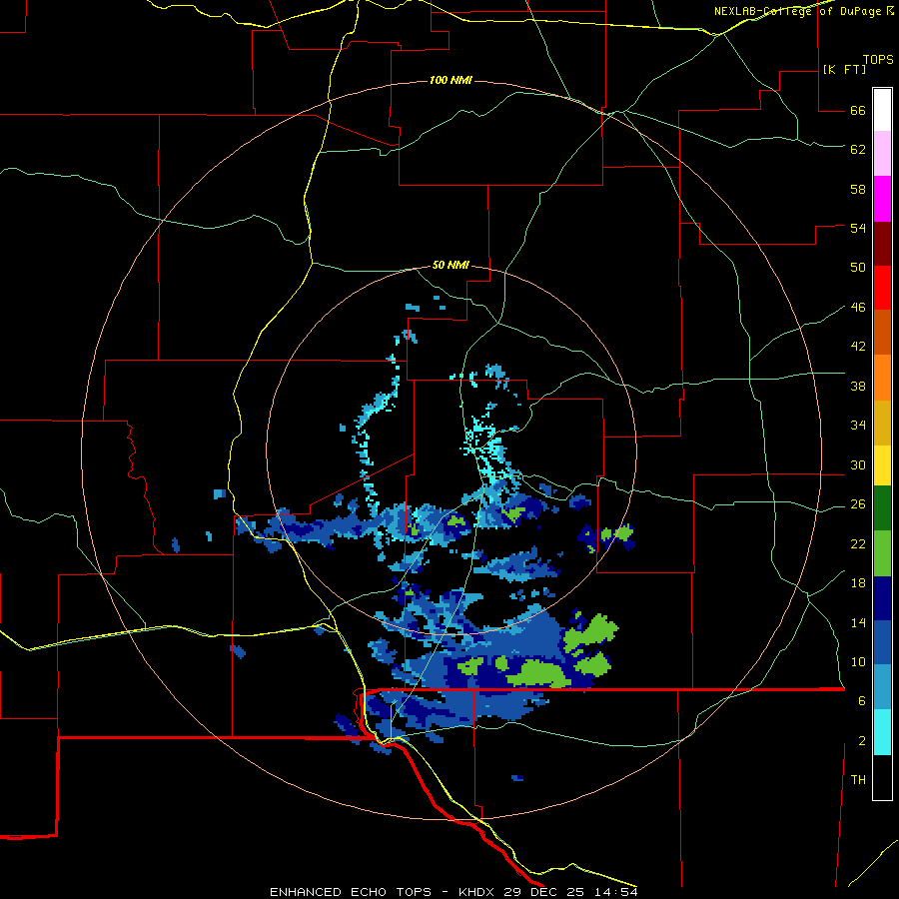The width and height of the screenshot is (899, 899).
Task: Click the gold legend swatch
Action: [x=882, y=423]
